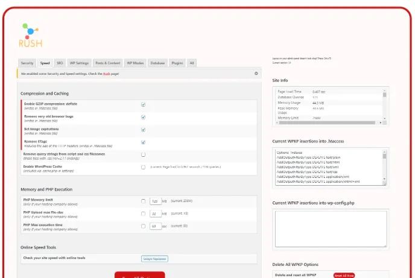Click the PHP Upload max file-size field
The width and height of the screenshot is (415, 278).
(x=154, y=213)
